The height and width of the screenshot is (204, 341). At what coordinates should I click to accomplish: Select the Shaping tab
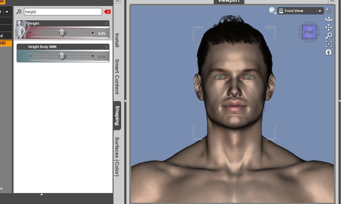coord(117,116)
